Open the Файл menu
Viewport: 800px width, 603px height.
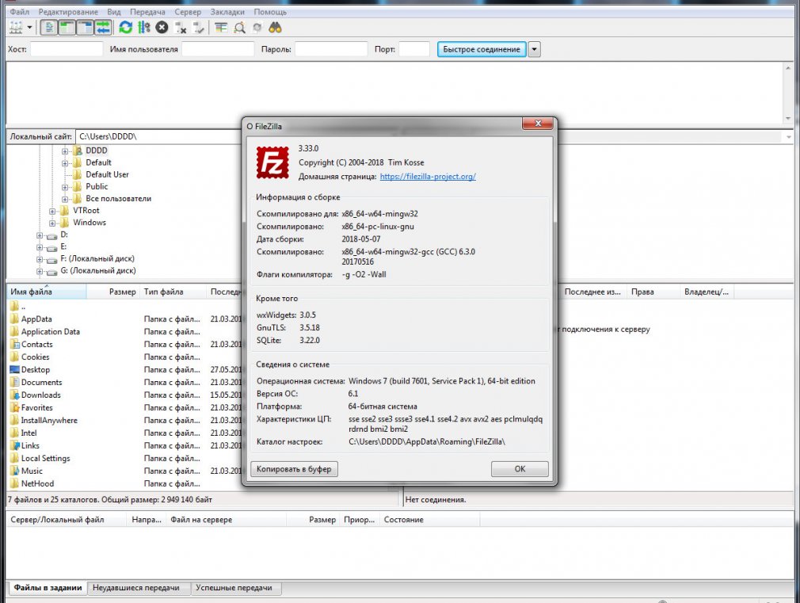pyautogui.click(x=19, y=11)
